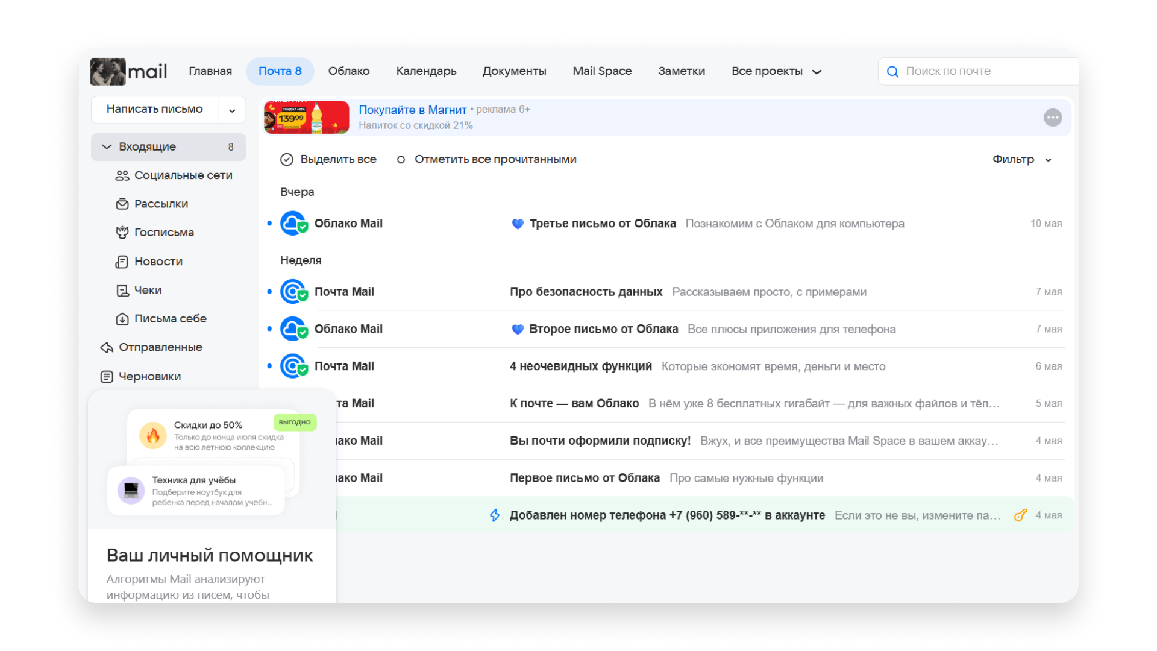Image resolution: width=1157 pixels, height=651 pixels.
Task: Click the Черновики draft icon
Action: point(107,376)
